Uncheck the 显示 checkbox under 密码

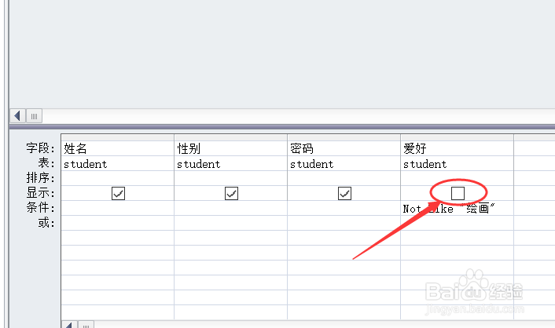coord(344,193)
